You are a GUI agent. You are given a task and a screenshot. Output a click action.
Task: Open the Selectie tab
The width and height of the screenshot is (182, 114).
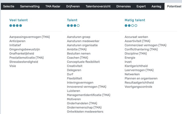tap(9, 6)
